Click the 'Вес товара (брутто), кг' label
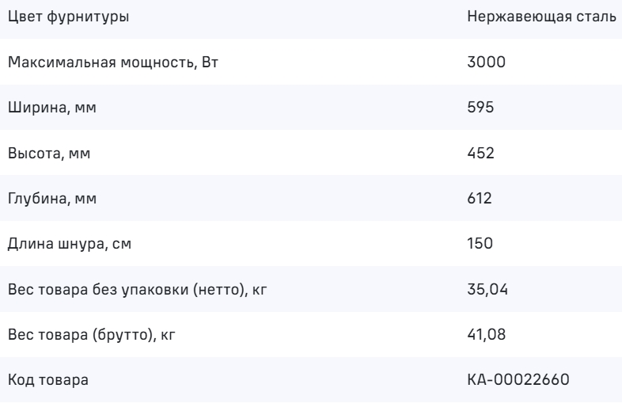The height and width of the screenshot is (407, 622). (91, 335)
